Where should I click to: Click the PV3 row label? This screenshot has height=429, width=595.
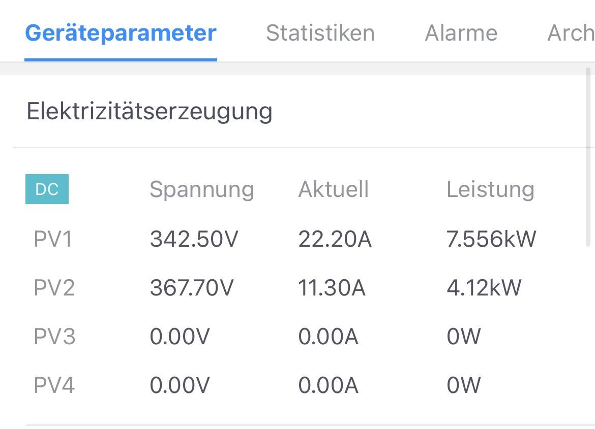[54, 336]
